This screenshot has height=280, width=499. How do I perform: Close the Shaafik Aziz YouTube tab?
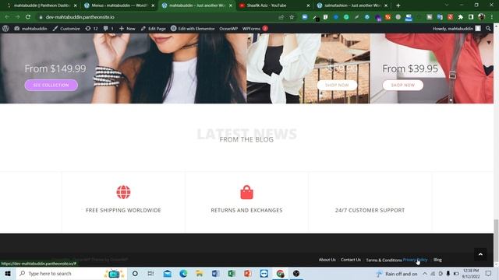[x=308, y=5]
